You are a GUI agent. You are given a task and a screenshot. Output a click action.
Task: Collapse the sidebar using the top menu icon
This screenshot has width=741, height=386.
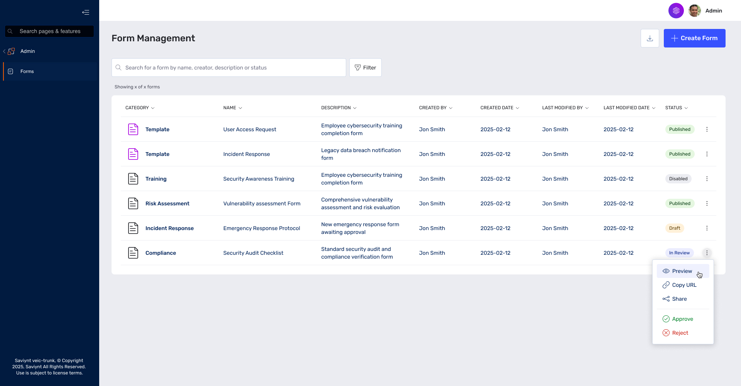click(x=86, y=12)
